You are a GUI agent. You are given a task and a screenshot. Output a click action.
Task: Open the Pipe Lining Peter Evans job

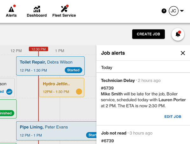pos(57,131)
